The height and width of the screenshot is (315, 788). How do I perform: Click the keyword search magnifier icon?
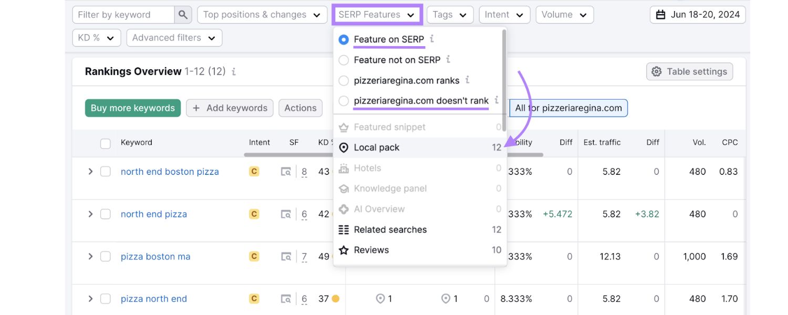(183, 14)
